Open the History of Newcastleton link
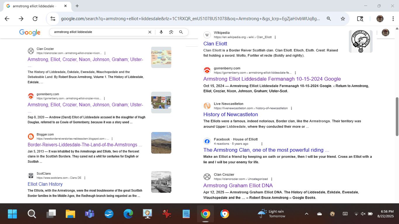 click(231, 114)
